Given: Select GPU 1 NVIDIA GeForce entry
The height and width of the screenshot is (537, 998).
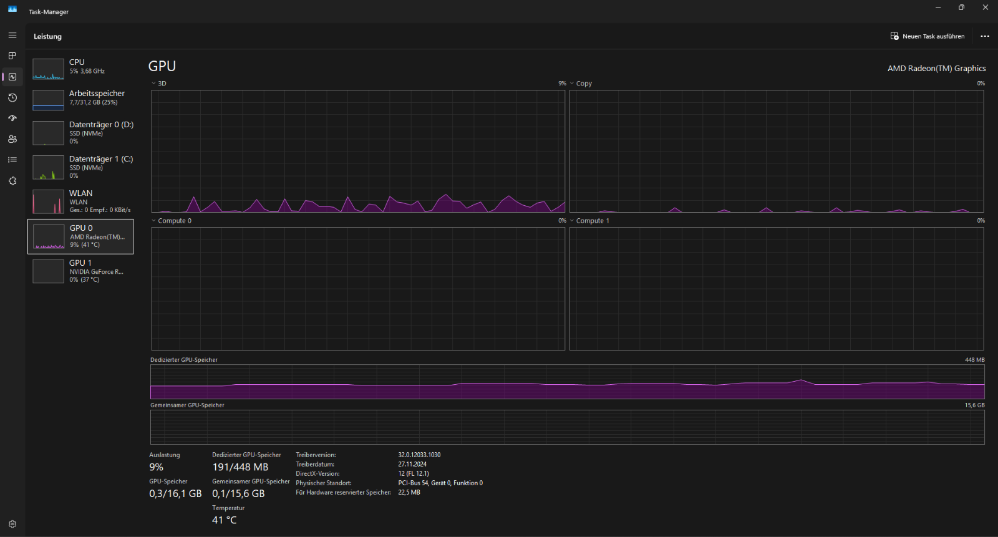Looking at the screenshot, I should click(80, 271).
